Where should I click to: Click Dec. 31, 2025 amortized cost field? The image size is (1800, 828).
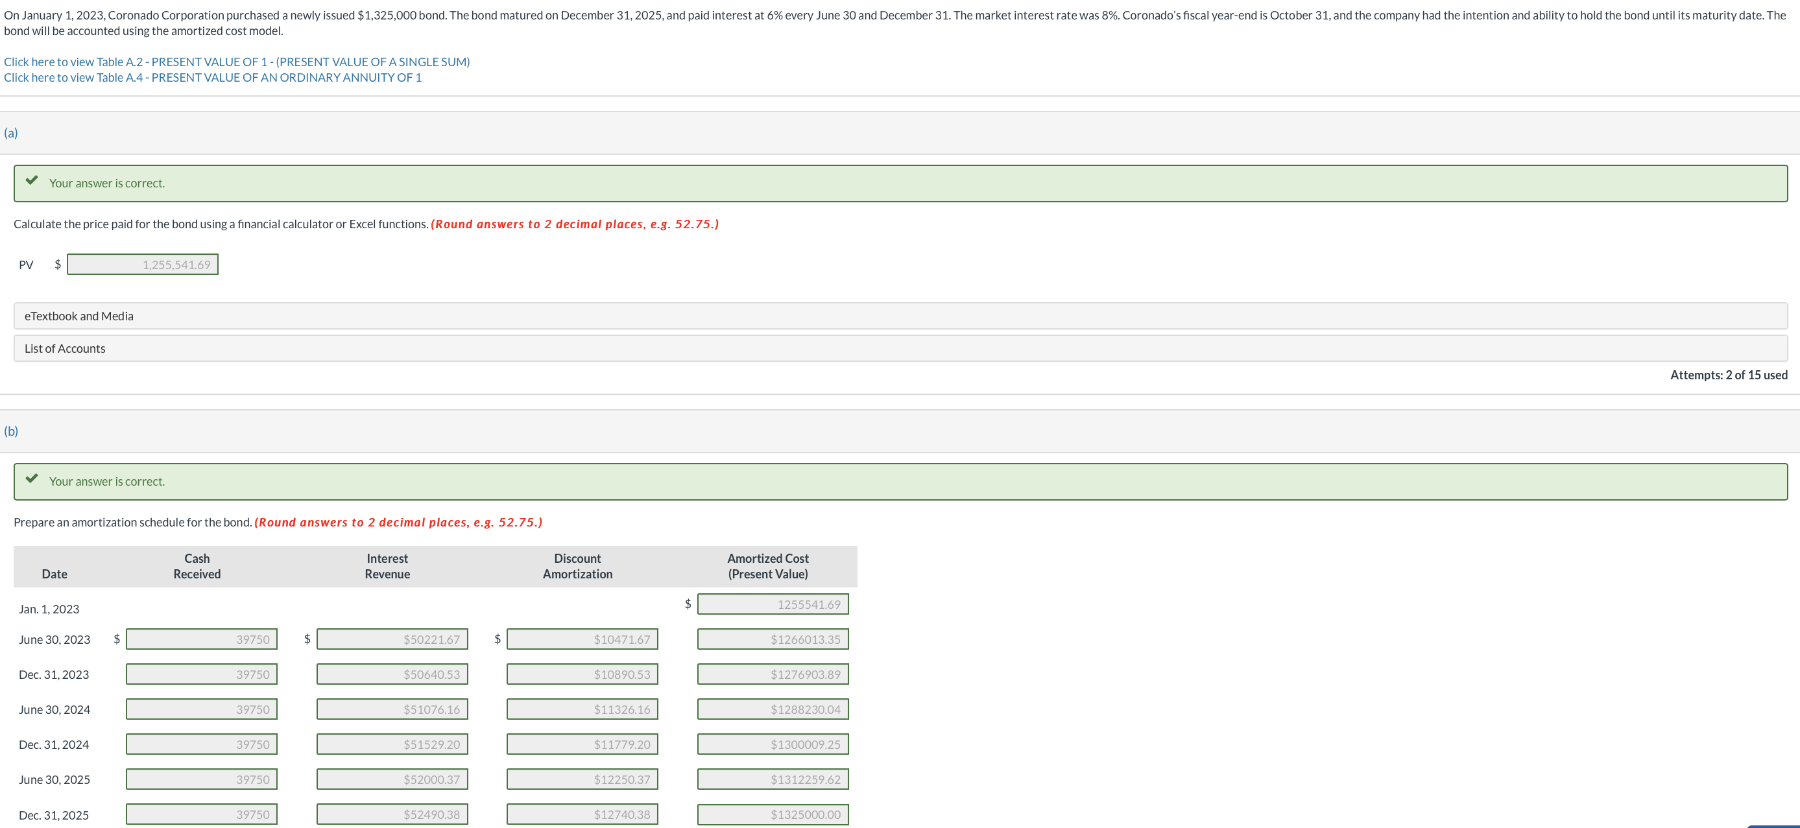pos(772,814)
